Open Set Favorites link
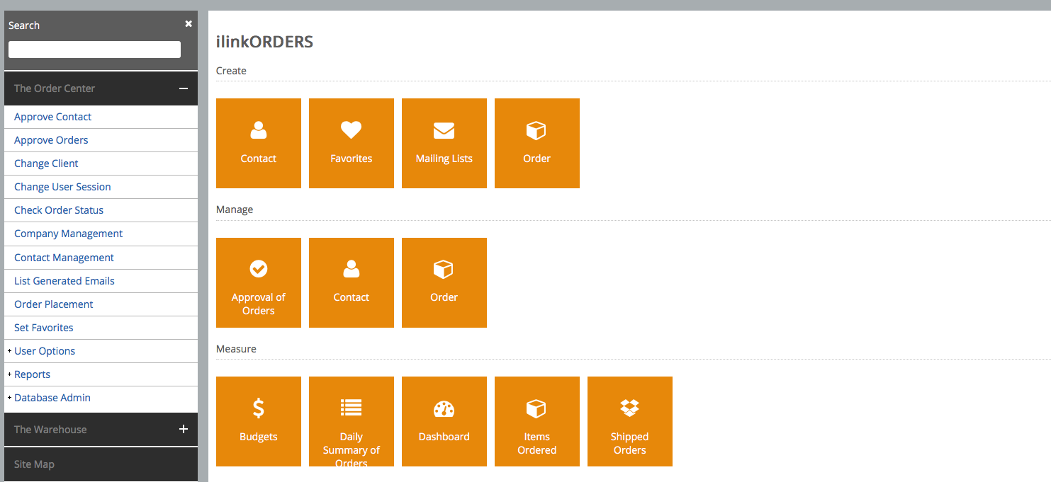Viewport: 1051px width, 482px height. pos(44,328)
